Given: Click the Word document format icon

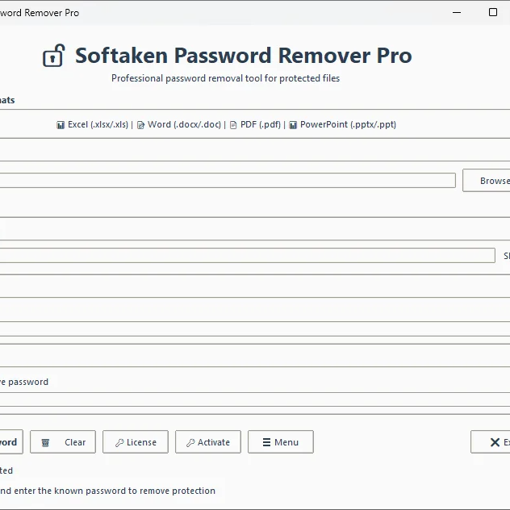Looking at the screenshot, I should 140,125.
